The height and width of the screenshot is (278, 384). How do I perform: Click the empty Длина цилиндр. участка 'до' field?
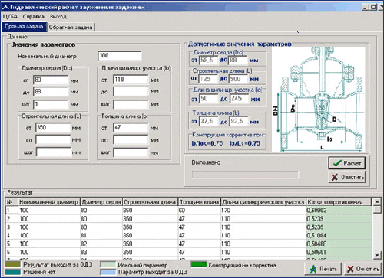click(x=131, y=91)
